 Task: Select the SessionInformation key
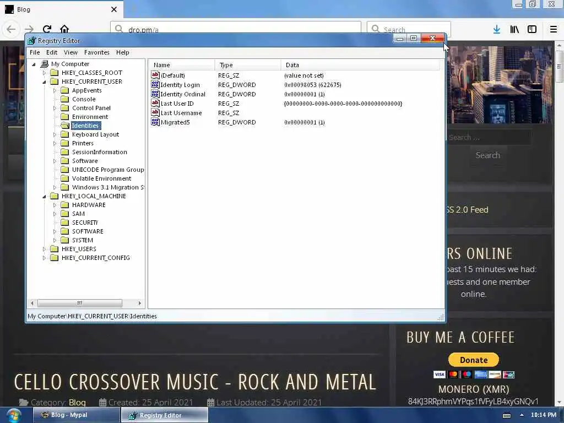tap(100, 152)
